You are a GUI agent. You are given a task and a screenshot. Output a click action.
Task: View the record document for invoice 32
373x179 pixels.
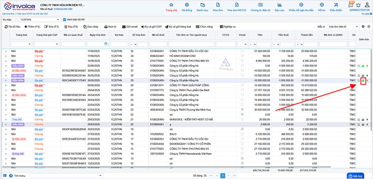coord(359,66)
